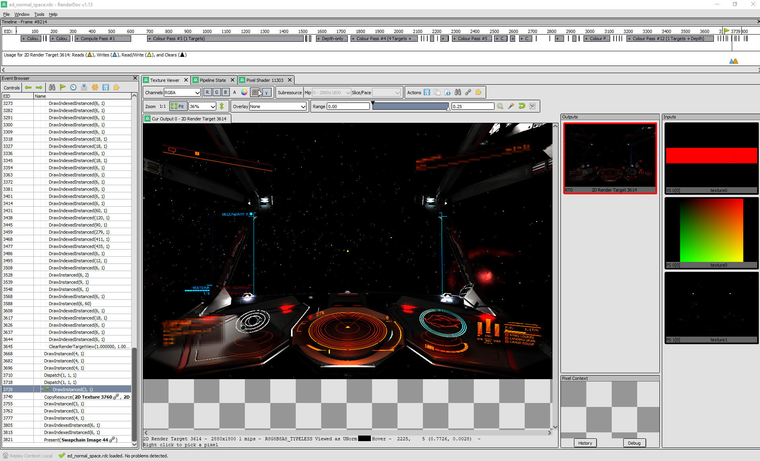
Task: Select RT0 2D Render Target 3614 thumbnail
Action: pyautogui.click(x=610, y=158)
